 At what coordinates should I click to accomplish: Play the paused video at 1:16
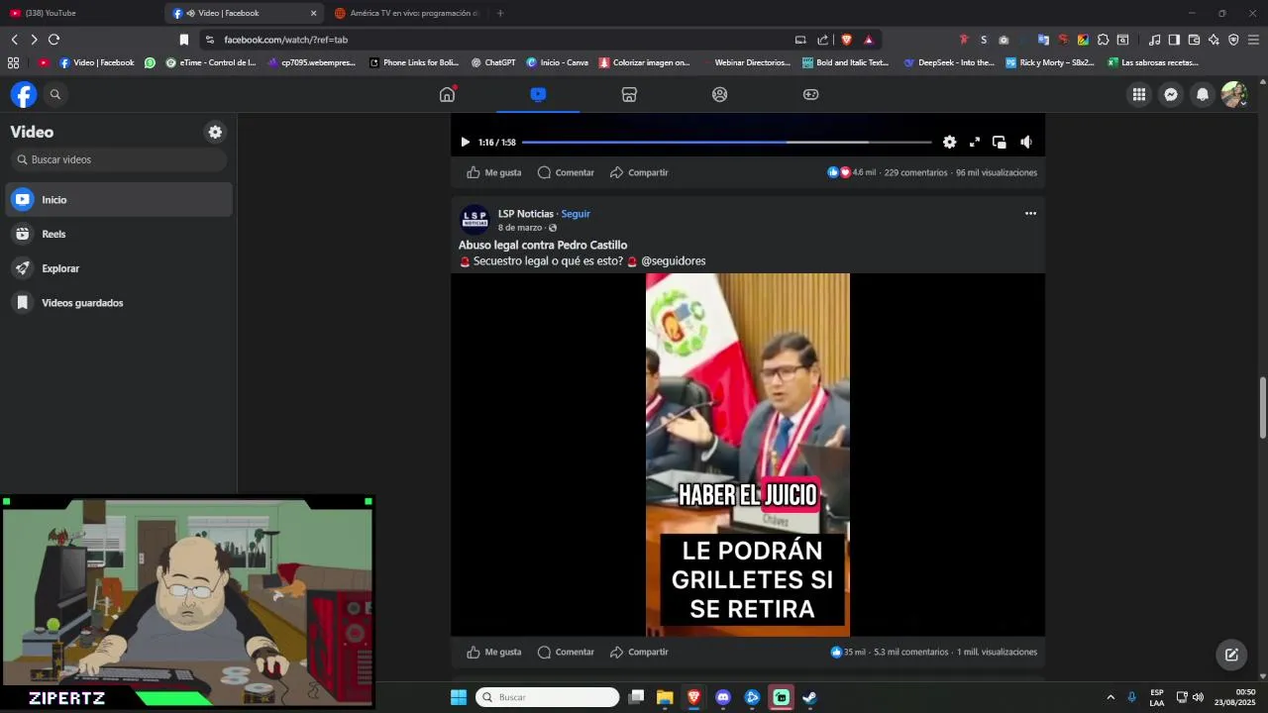[465, 142]
